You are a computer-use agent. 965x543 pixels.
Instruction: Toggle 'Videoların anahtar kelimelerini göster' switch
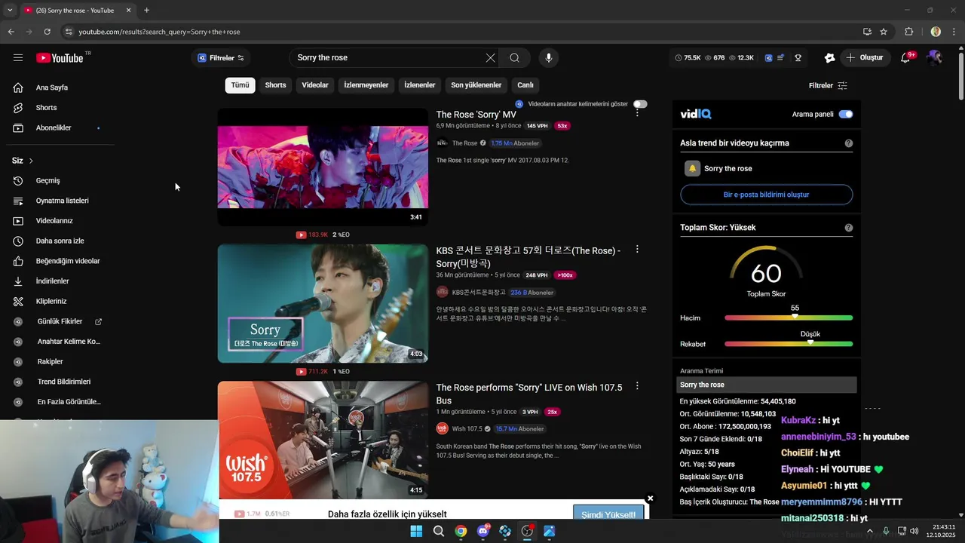point(640,104)
